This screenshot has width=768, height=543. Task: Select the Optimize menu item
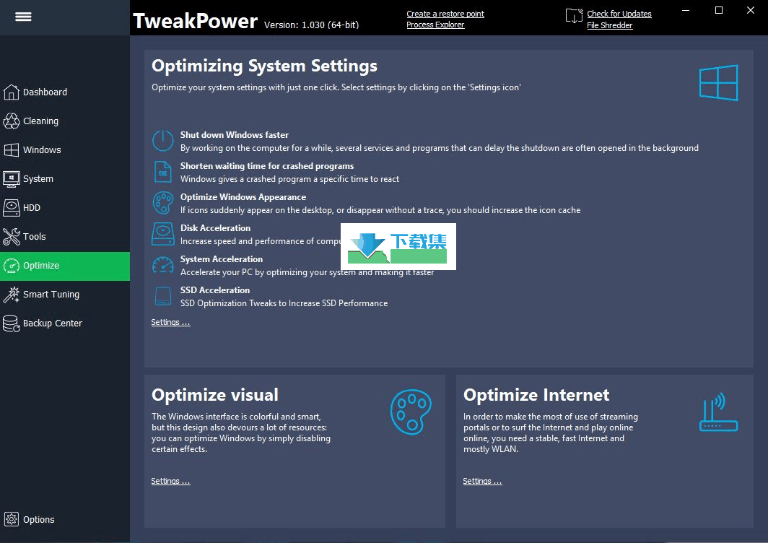(x=65, y=266)
